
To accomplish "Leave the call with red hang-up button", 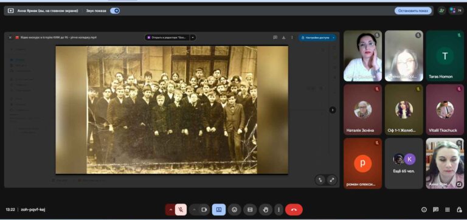I will click(x=294, y=210).
